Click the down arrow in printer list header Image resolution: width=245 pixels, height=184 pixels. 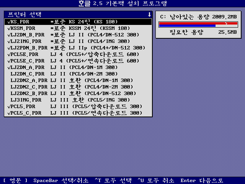(149, 15)
